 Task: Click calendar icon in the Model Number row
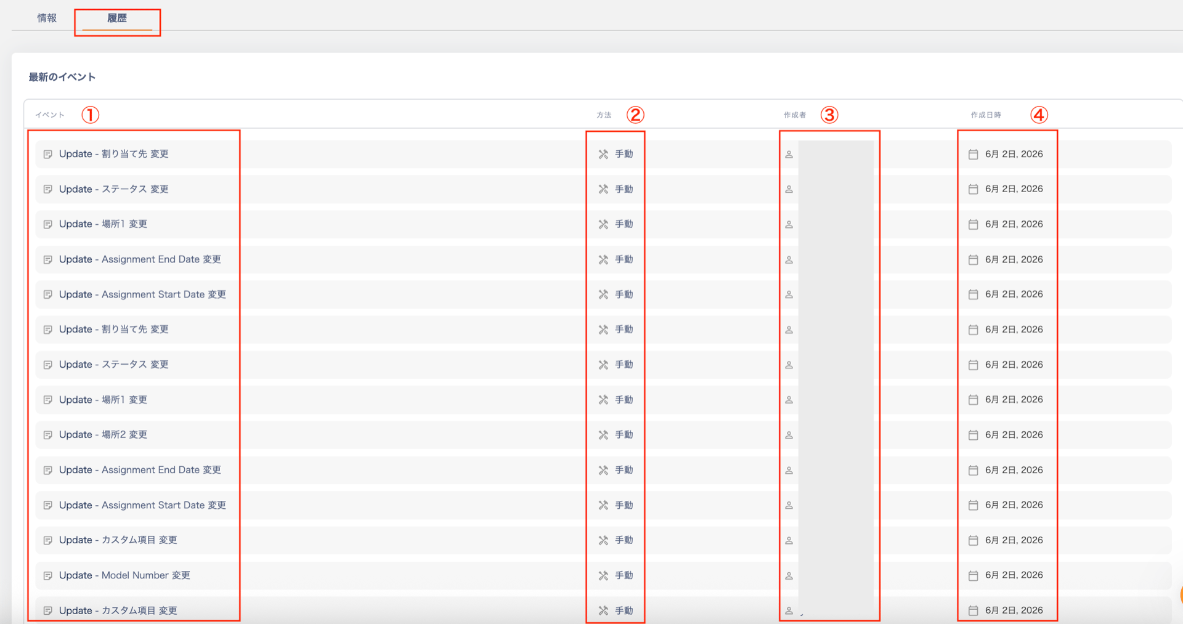(974, 575)
